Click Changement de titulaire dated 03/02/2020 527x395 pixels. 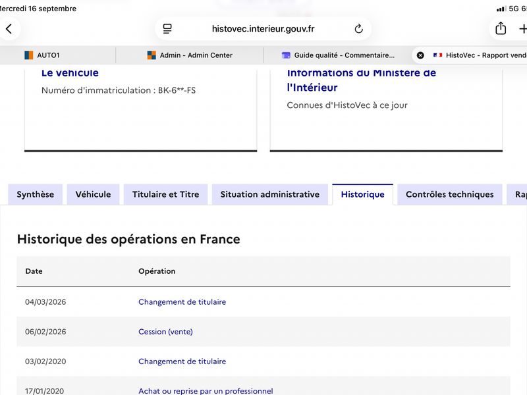pos(182,361)
